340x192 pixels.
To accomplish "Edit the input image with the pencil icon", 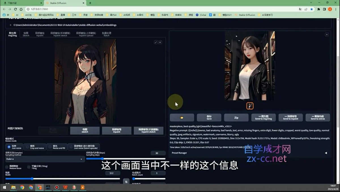I will pyautogui.click(x=156, y=42).
